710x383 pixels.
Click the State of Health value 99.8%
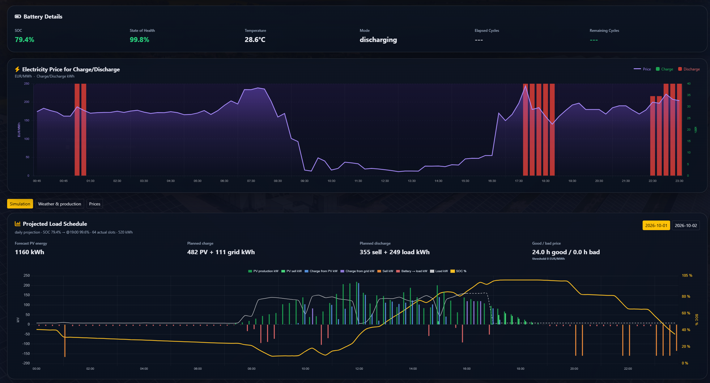139,40
